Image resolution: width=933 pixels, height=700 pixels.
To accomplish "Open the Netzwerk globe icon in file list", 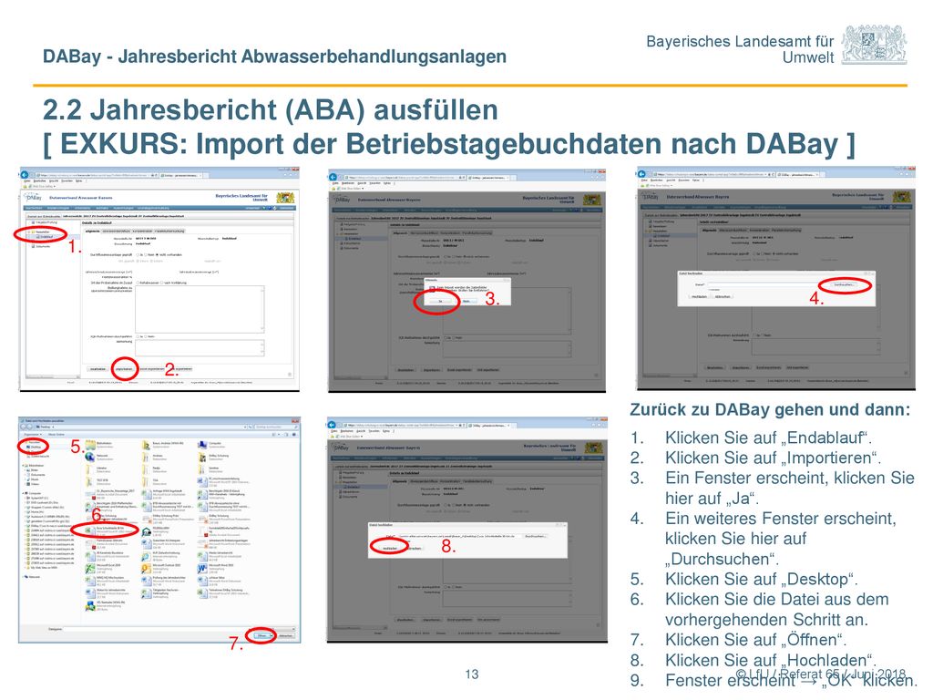I will 90,458.
